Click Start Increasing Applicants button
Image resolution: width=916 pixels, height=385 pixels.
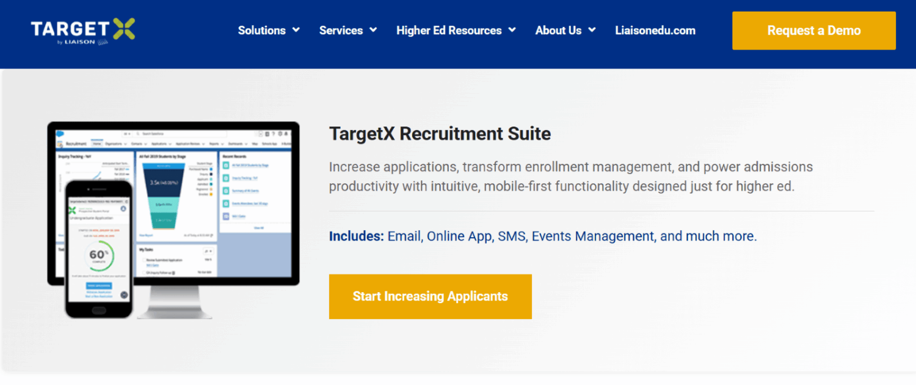click(x=431, y=296)
